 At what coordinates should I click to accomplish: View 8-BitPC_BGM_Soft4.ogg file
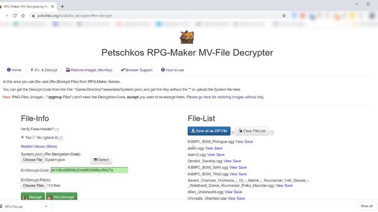click(x=233, y=167)
